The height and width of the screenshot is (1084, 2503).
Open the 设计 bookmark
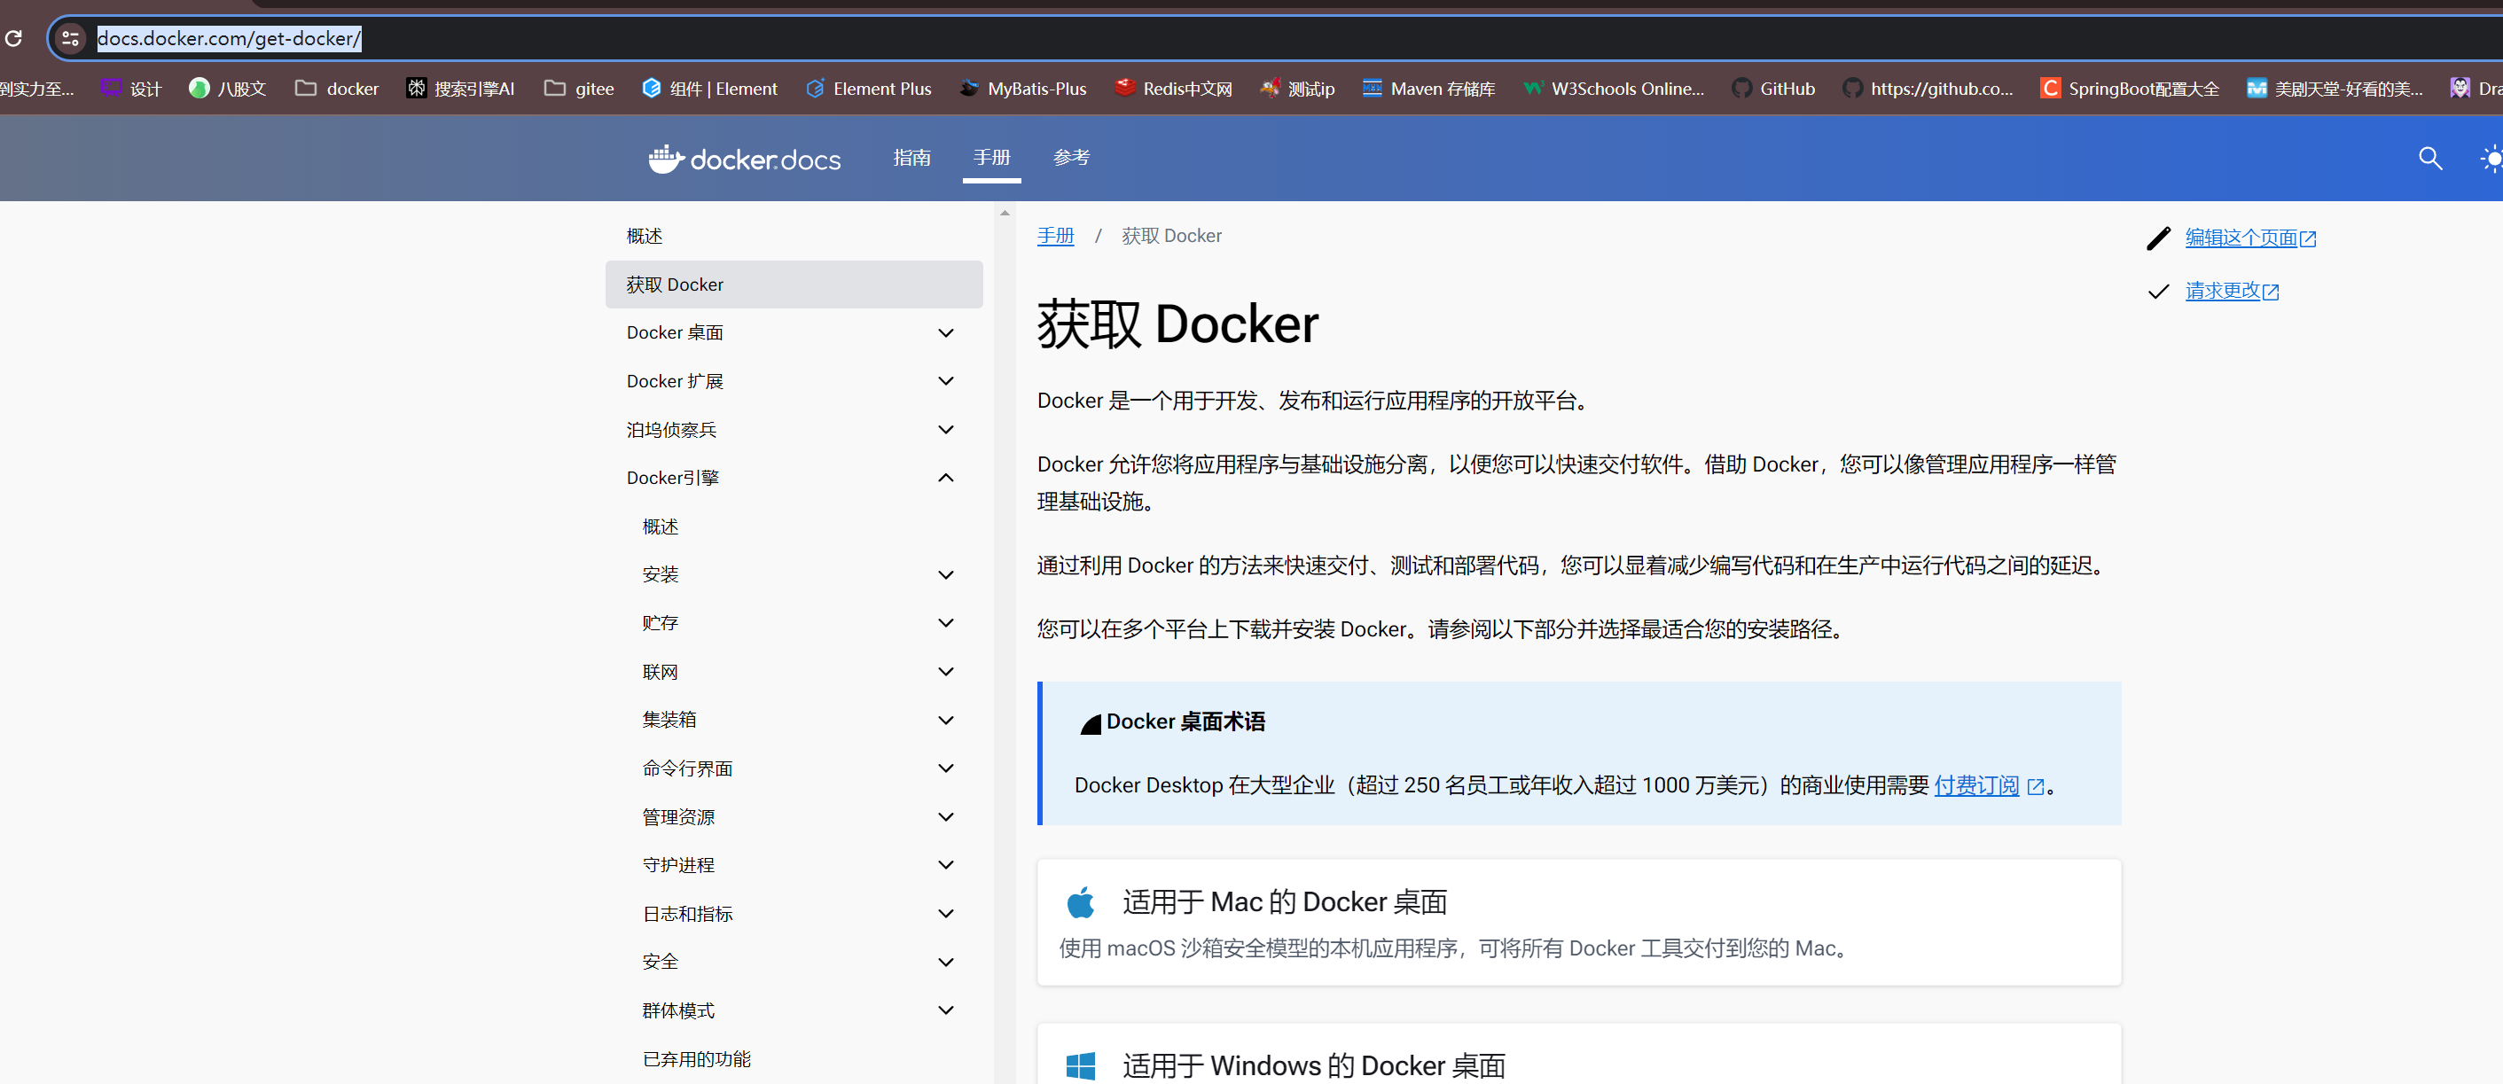[131, 89]
